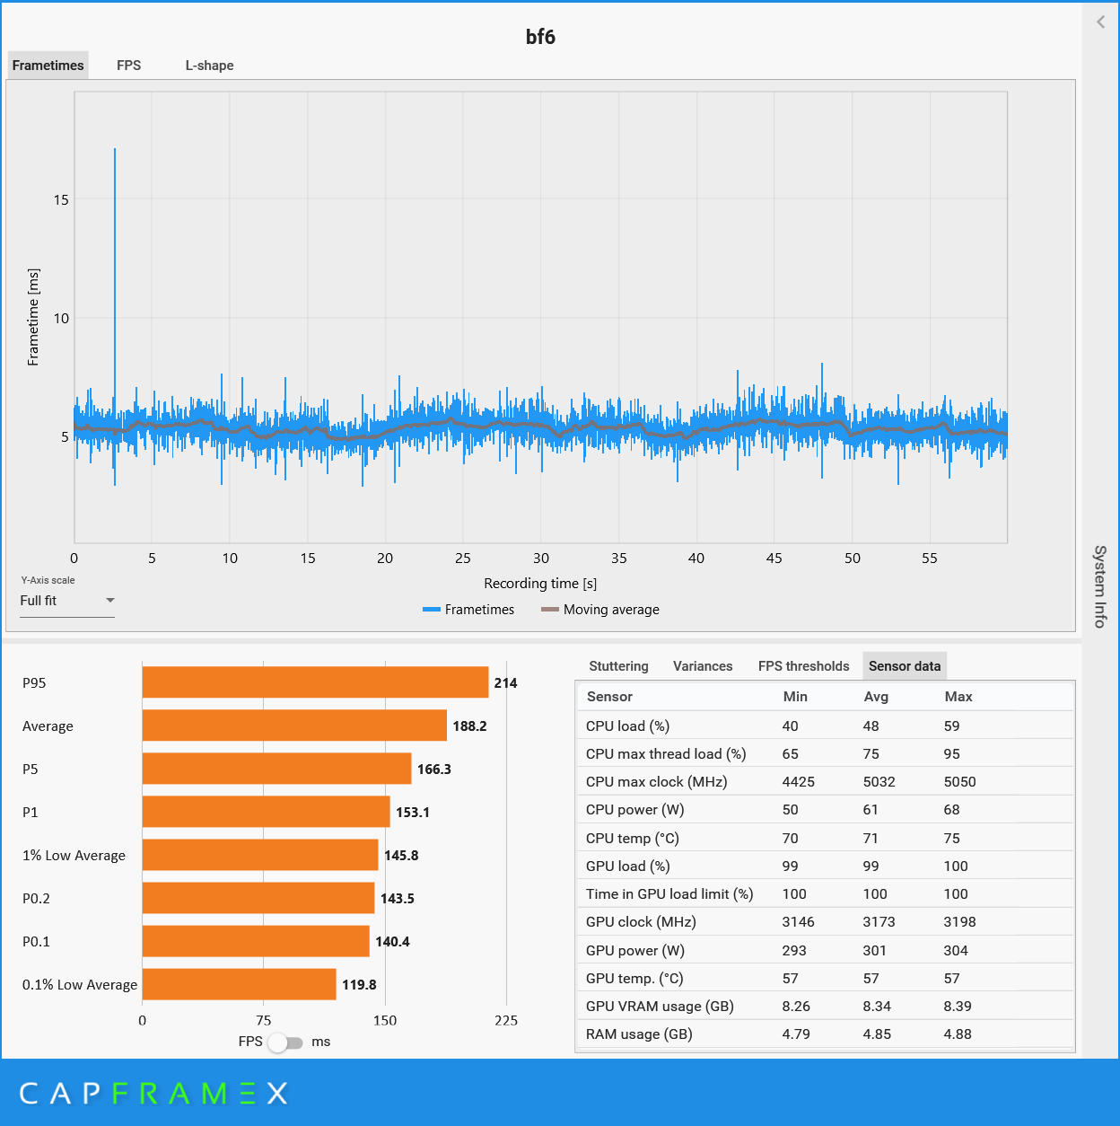Select the P1 bar
The height and width of the screenshot is (1126, 1120).
coord(266,812)
